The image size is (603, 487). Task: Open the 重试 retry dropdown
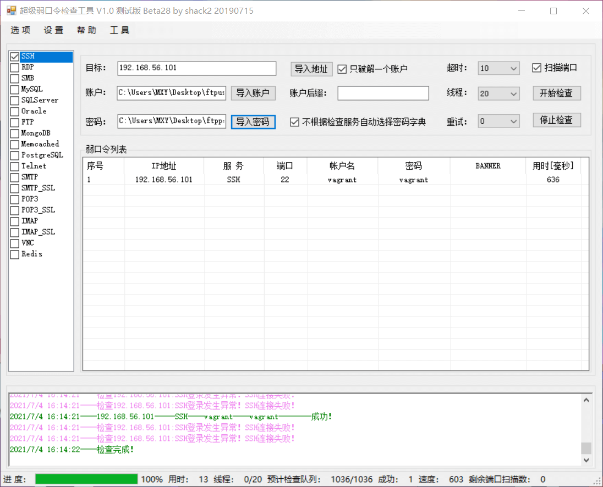(499, 121)
